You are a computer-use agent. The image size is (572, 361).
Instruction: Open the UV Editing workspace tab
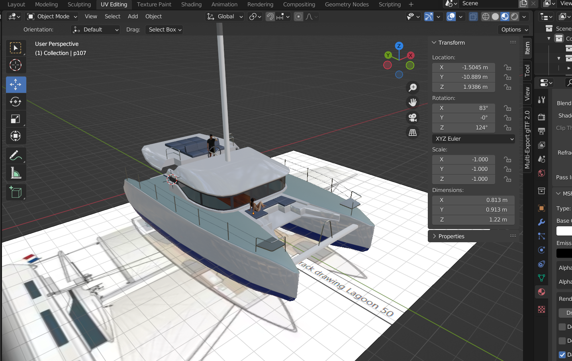[x=114, y=4]
